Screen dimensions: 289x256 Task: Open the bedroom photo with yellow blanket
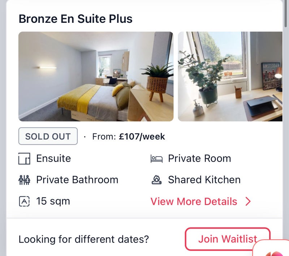(96, 76)
